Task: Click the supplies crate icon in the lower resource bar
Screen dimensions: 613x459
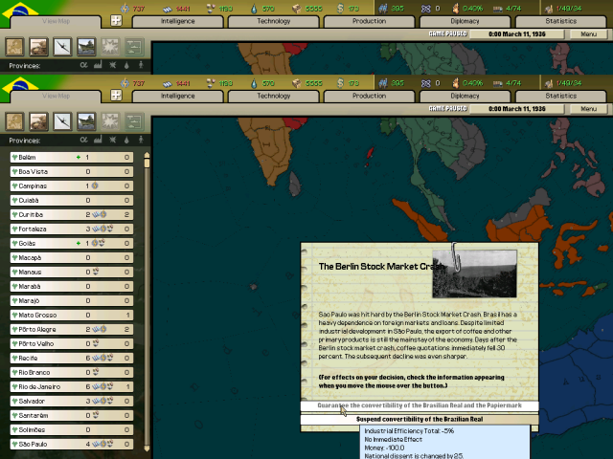Action: point(297,83)
